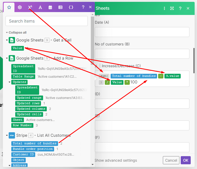Image resolution: width=197 pixels, height=169 pixels.
Task: Select the Sheet pill
Action: (18, 120)
